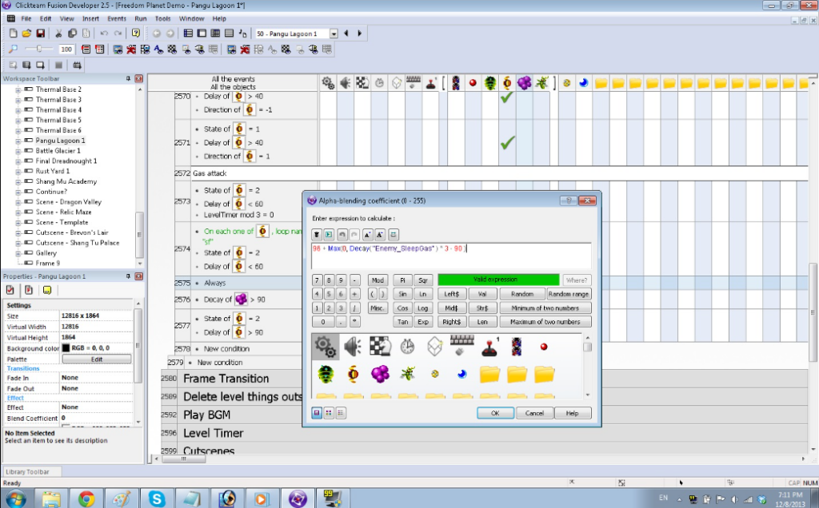Open the '50 - Pangu Lagoon 1' frame dropdown
Screen dimensions: 819x508
[334, 33]
